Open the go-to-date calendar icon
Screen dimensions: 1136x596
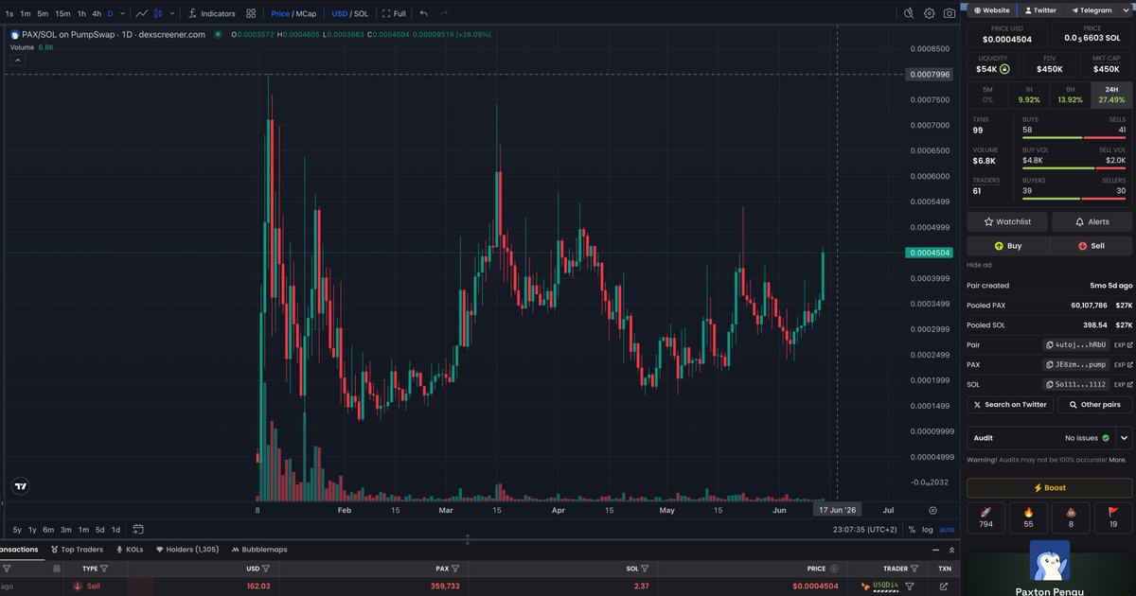[x=138, y=529]
